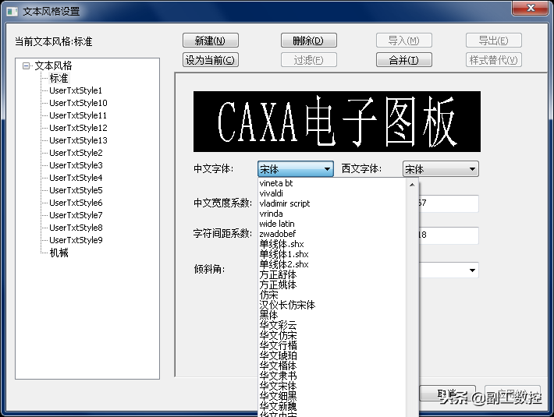This screenshot has height=417, width=554.
Task: Pick 华文新魏 from font list
Action: coord(332,406)
